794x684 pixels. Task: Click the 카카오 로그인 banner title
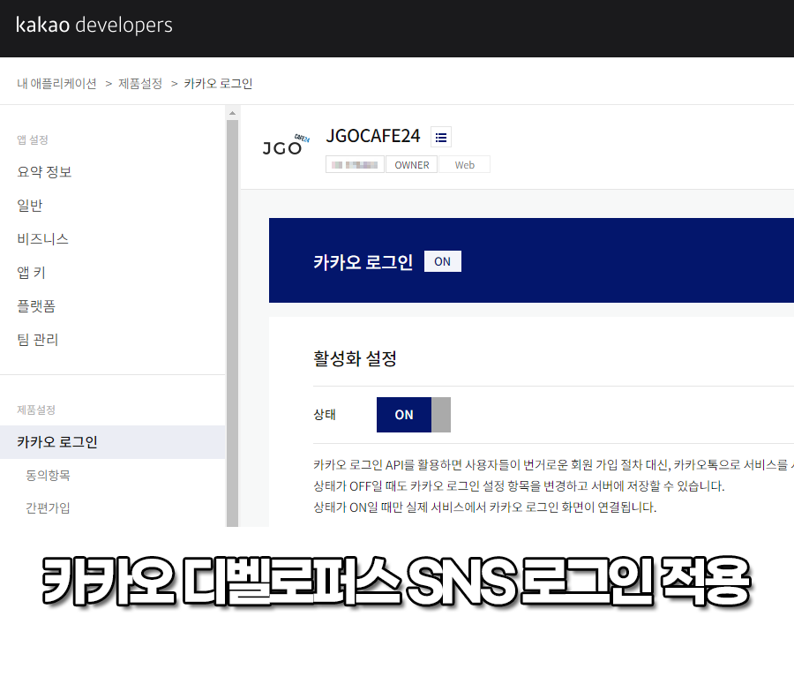click(363, 262)
